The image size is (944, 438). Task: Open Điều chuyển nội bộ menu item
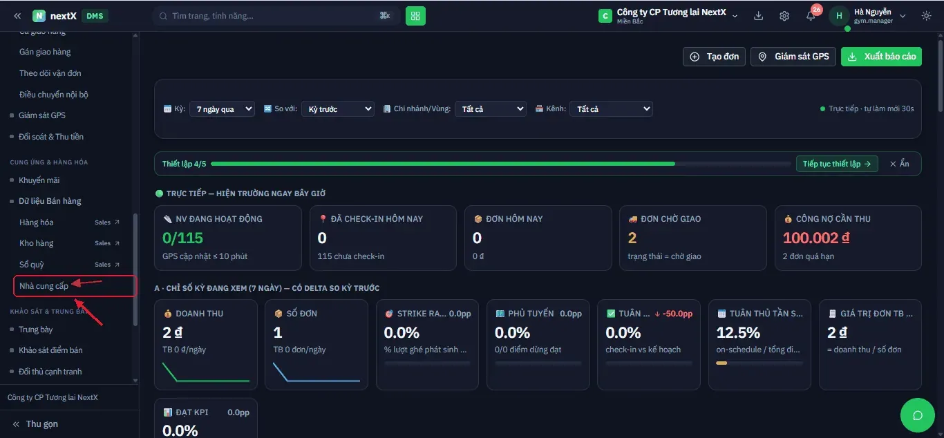tap(54, 95)
